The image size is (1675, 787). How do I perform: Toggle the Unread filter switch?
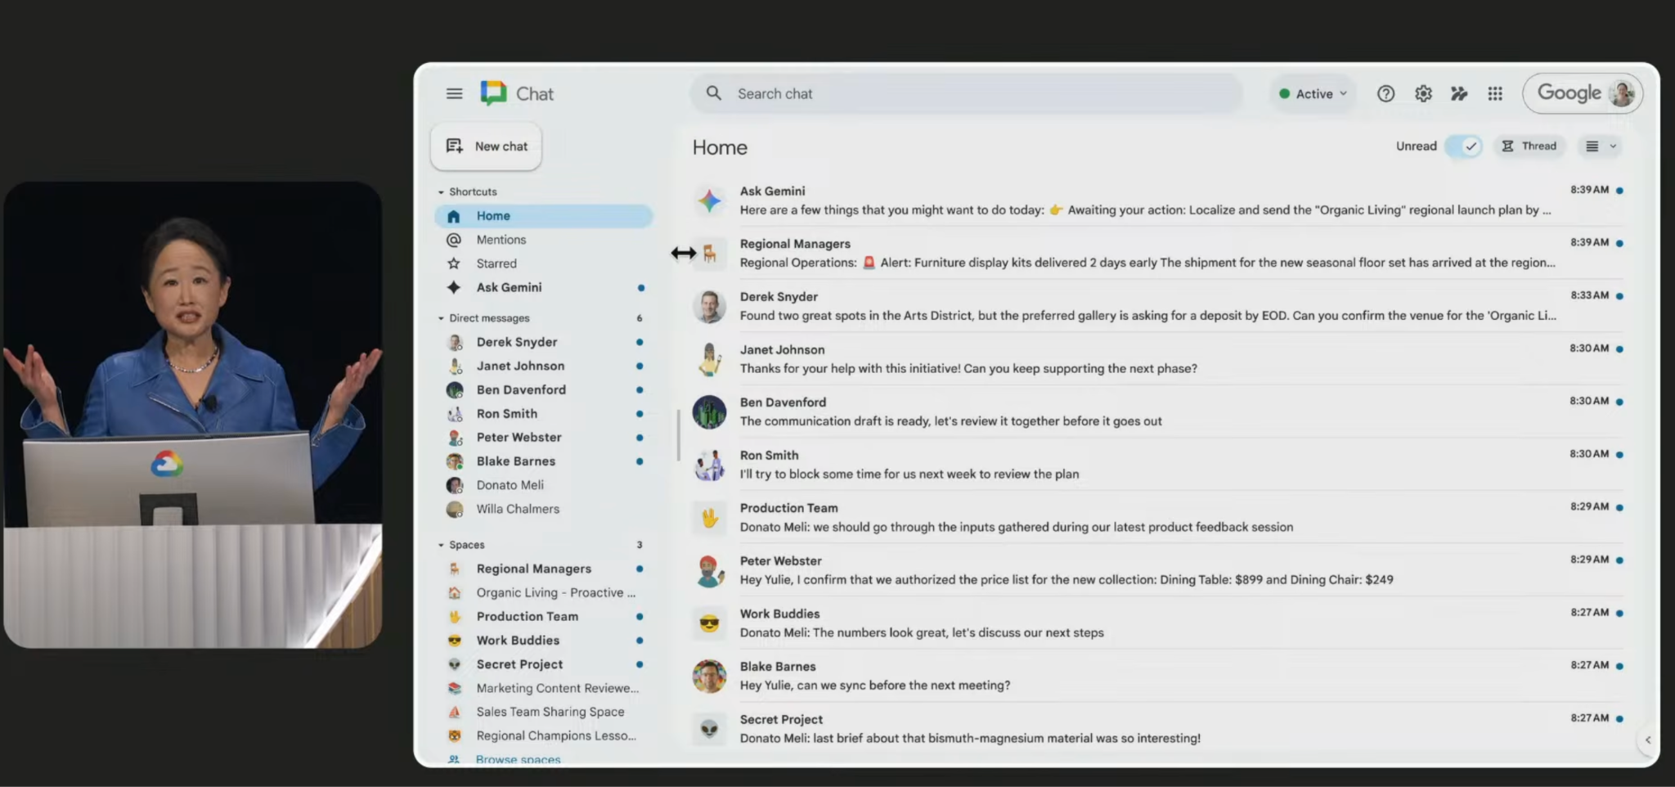[x=1463, y=146]
